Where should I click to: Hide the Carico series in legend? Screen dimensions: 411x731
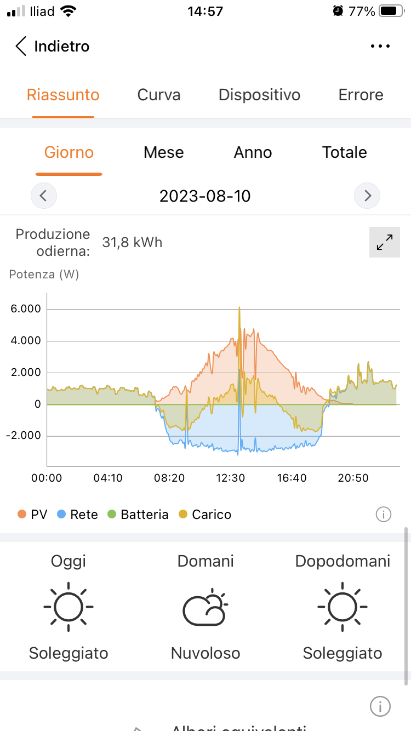tap(205, 515)
